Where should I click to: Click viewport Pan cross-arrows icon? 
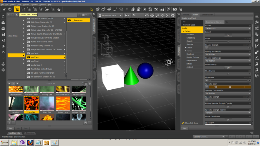[x=152, y=15]
